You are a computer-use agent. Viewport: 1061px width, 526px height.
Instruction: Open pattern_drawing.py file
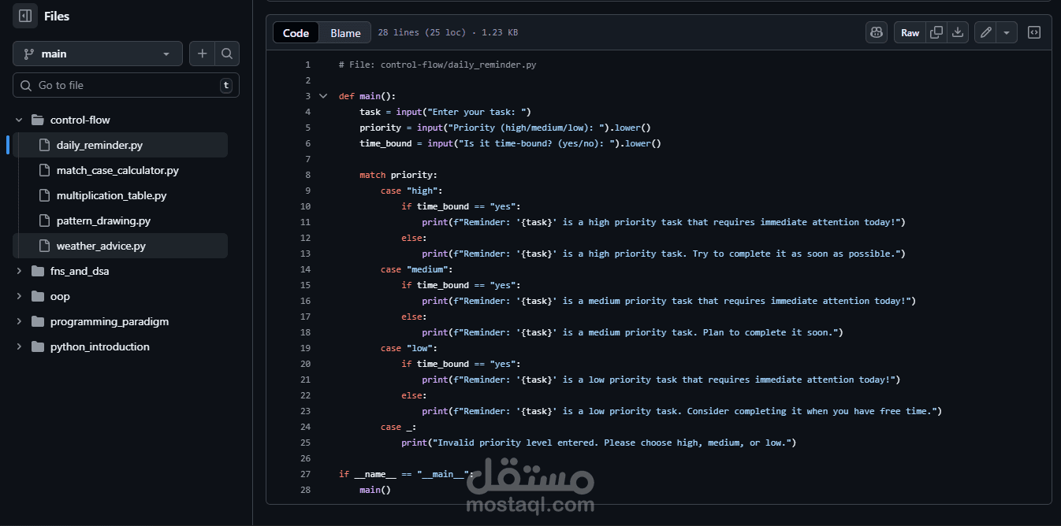pos(103,220)
